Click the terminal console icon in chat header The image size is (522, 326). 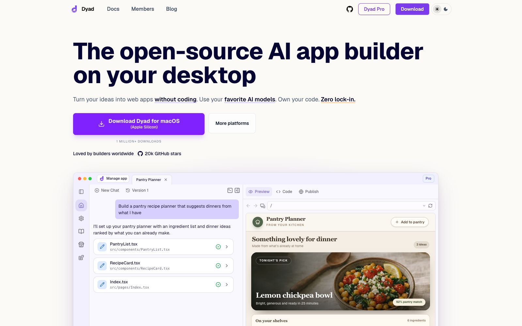pyautogui.click(x=230, y=190)
